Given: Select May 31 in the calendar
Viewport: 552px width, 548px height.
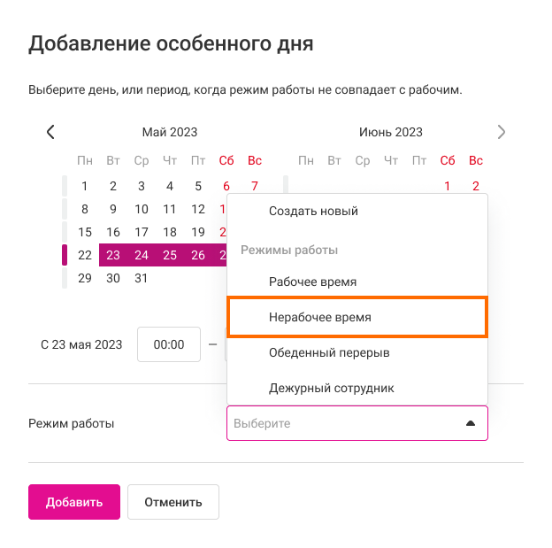Looking at the screenshot, I should tap(142, 278).
